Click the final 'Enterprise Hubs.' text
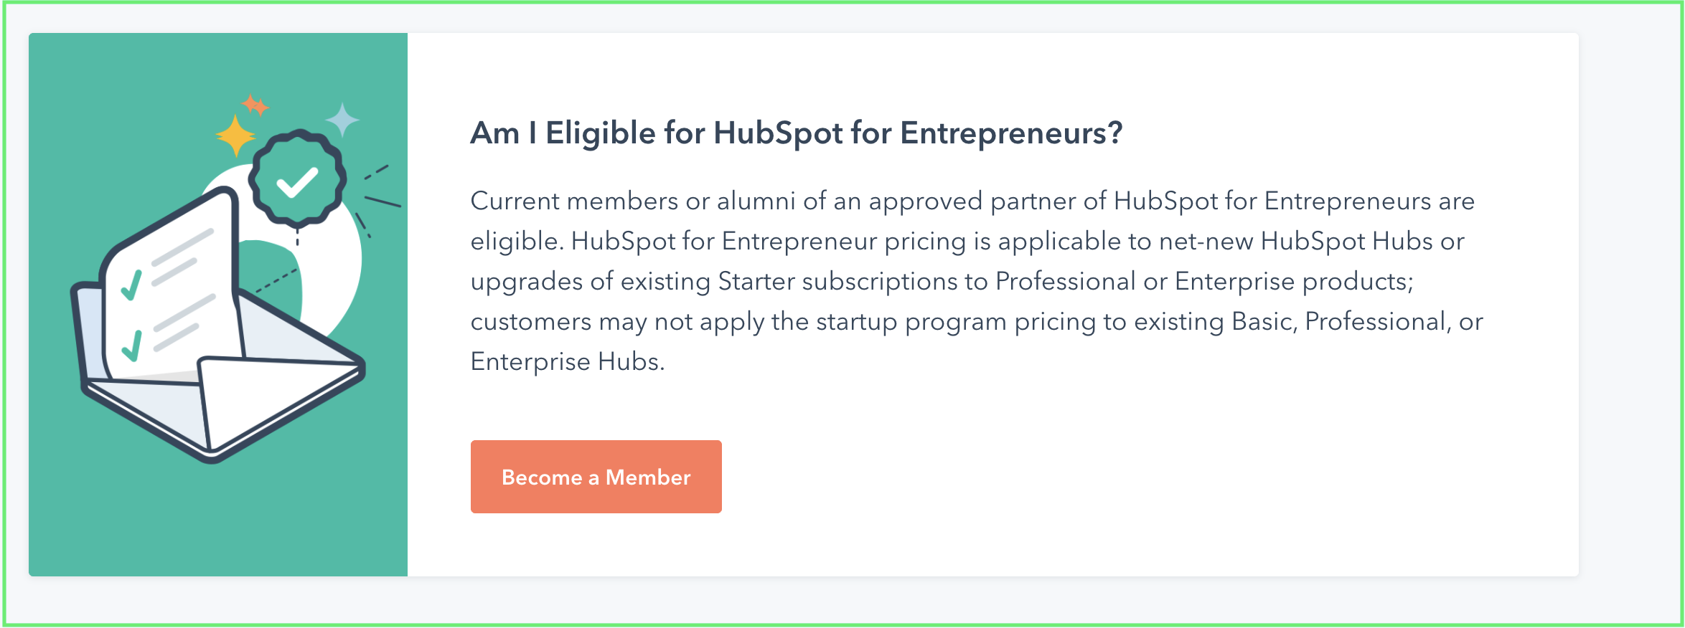 [x=568, y=361]
